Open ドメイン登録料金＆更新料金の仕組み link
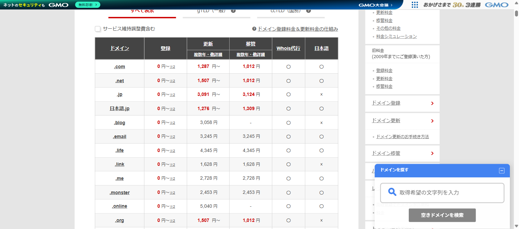 298,29
